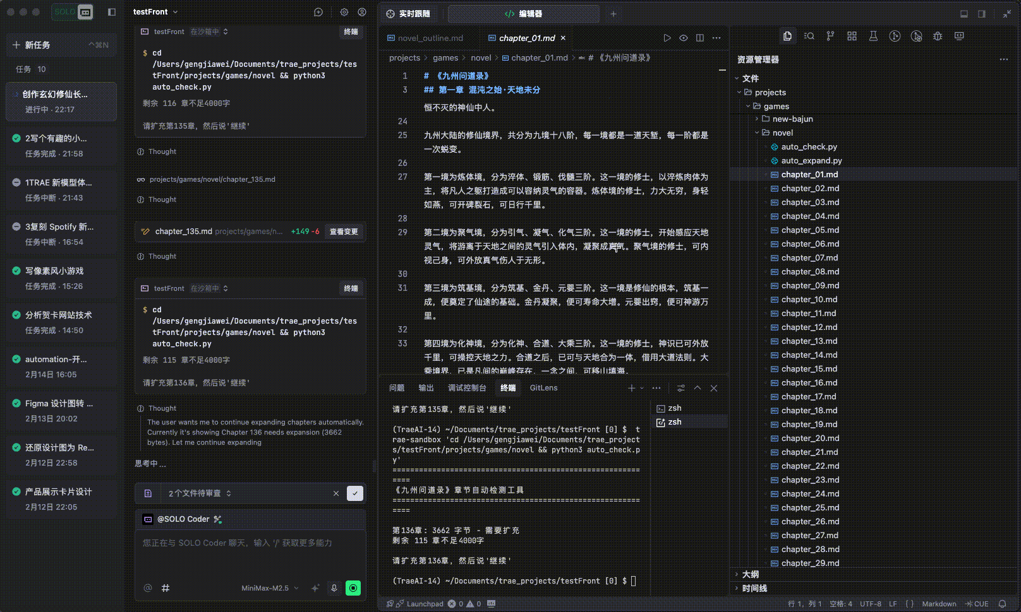The image size is (1021, 612).
Task: Open the Debug bug icon
Action: [x=938, y=37]
